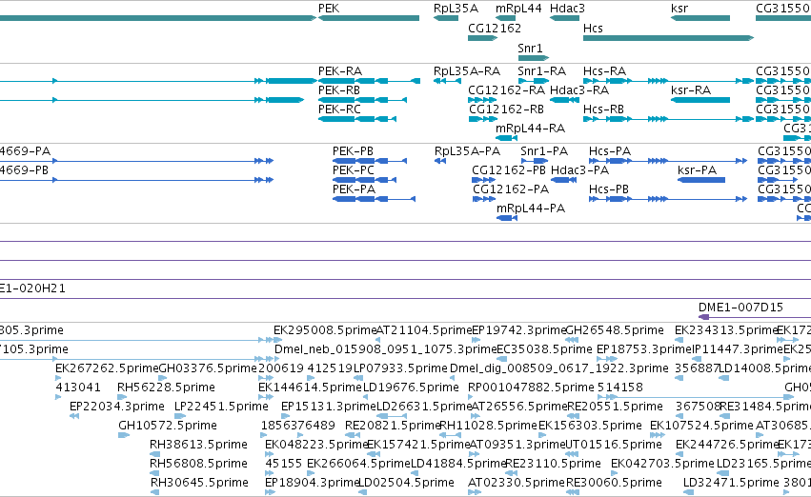Select the long Hcs gene bar

(x=668, y=38)
